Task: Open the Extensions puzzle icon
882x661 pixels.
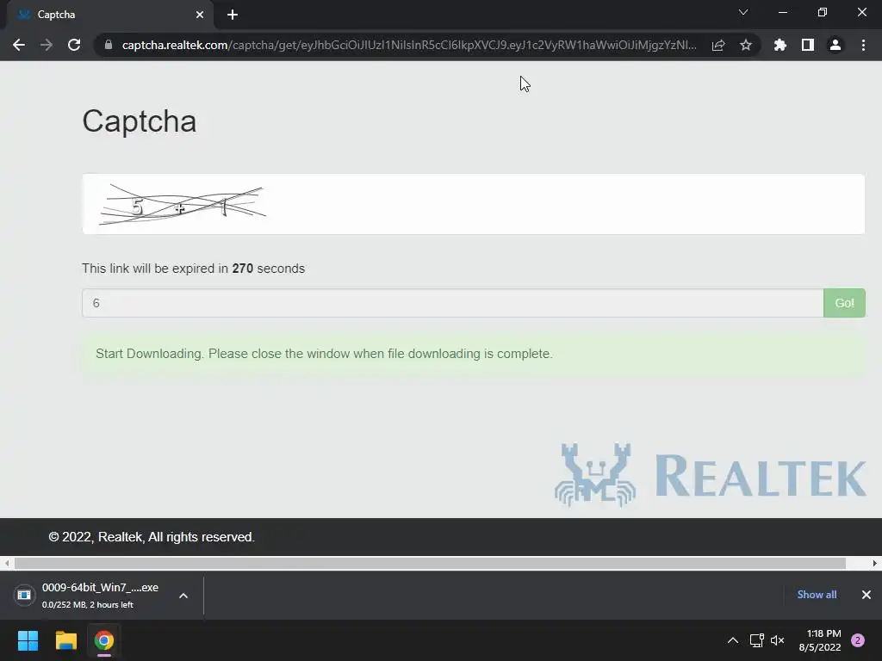Action: pyautogui.click(x=780, y=45)
